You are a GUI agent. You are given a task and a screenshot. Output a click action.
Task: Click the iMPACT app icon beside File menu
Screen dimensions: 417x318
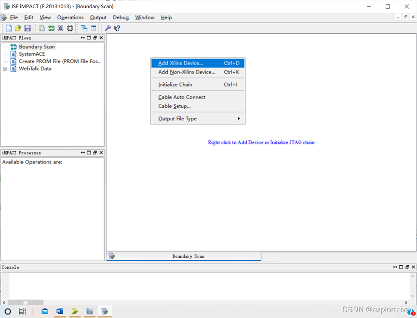4,17
